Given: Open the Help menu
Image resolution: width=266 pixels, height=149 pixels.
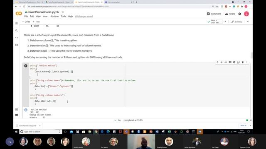Looking at the screenshot, I should (70, 17).
